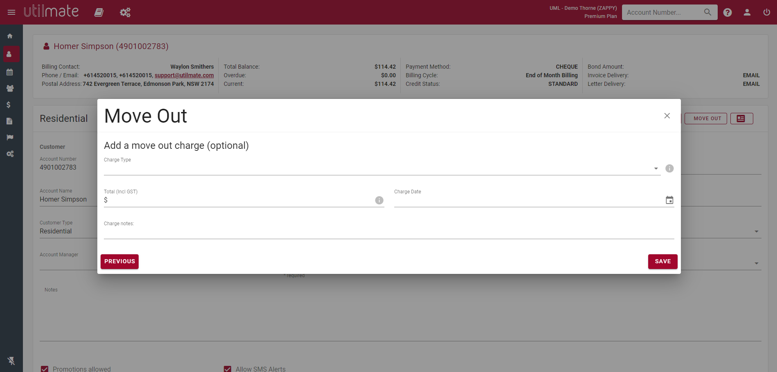This screenshot has height=372, width=777.
Task: Click the End of Month Billing value
Action: (552, 75)
